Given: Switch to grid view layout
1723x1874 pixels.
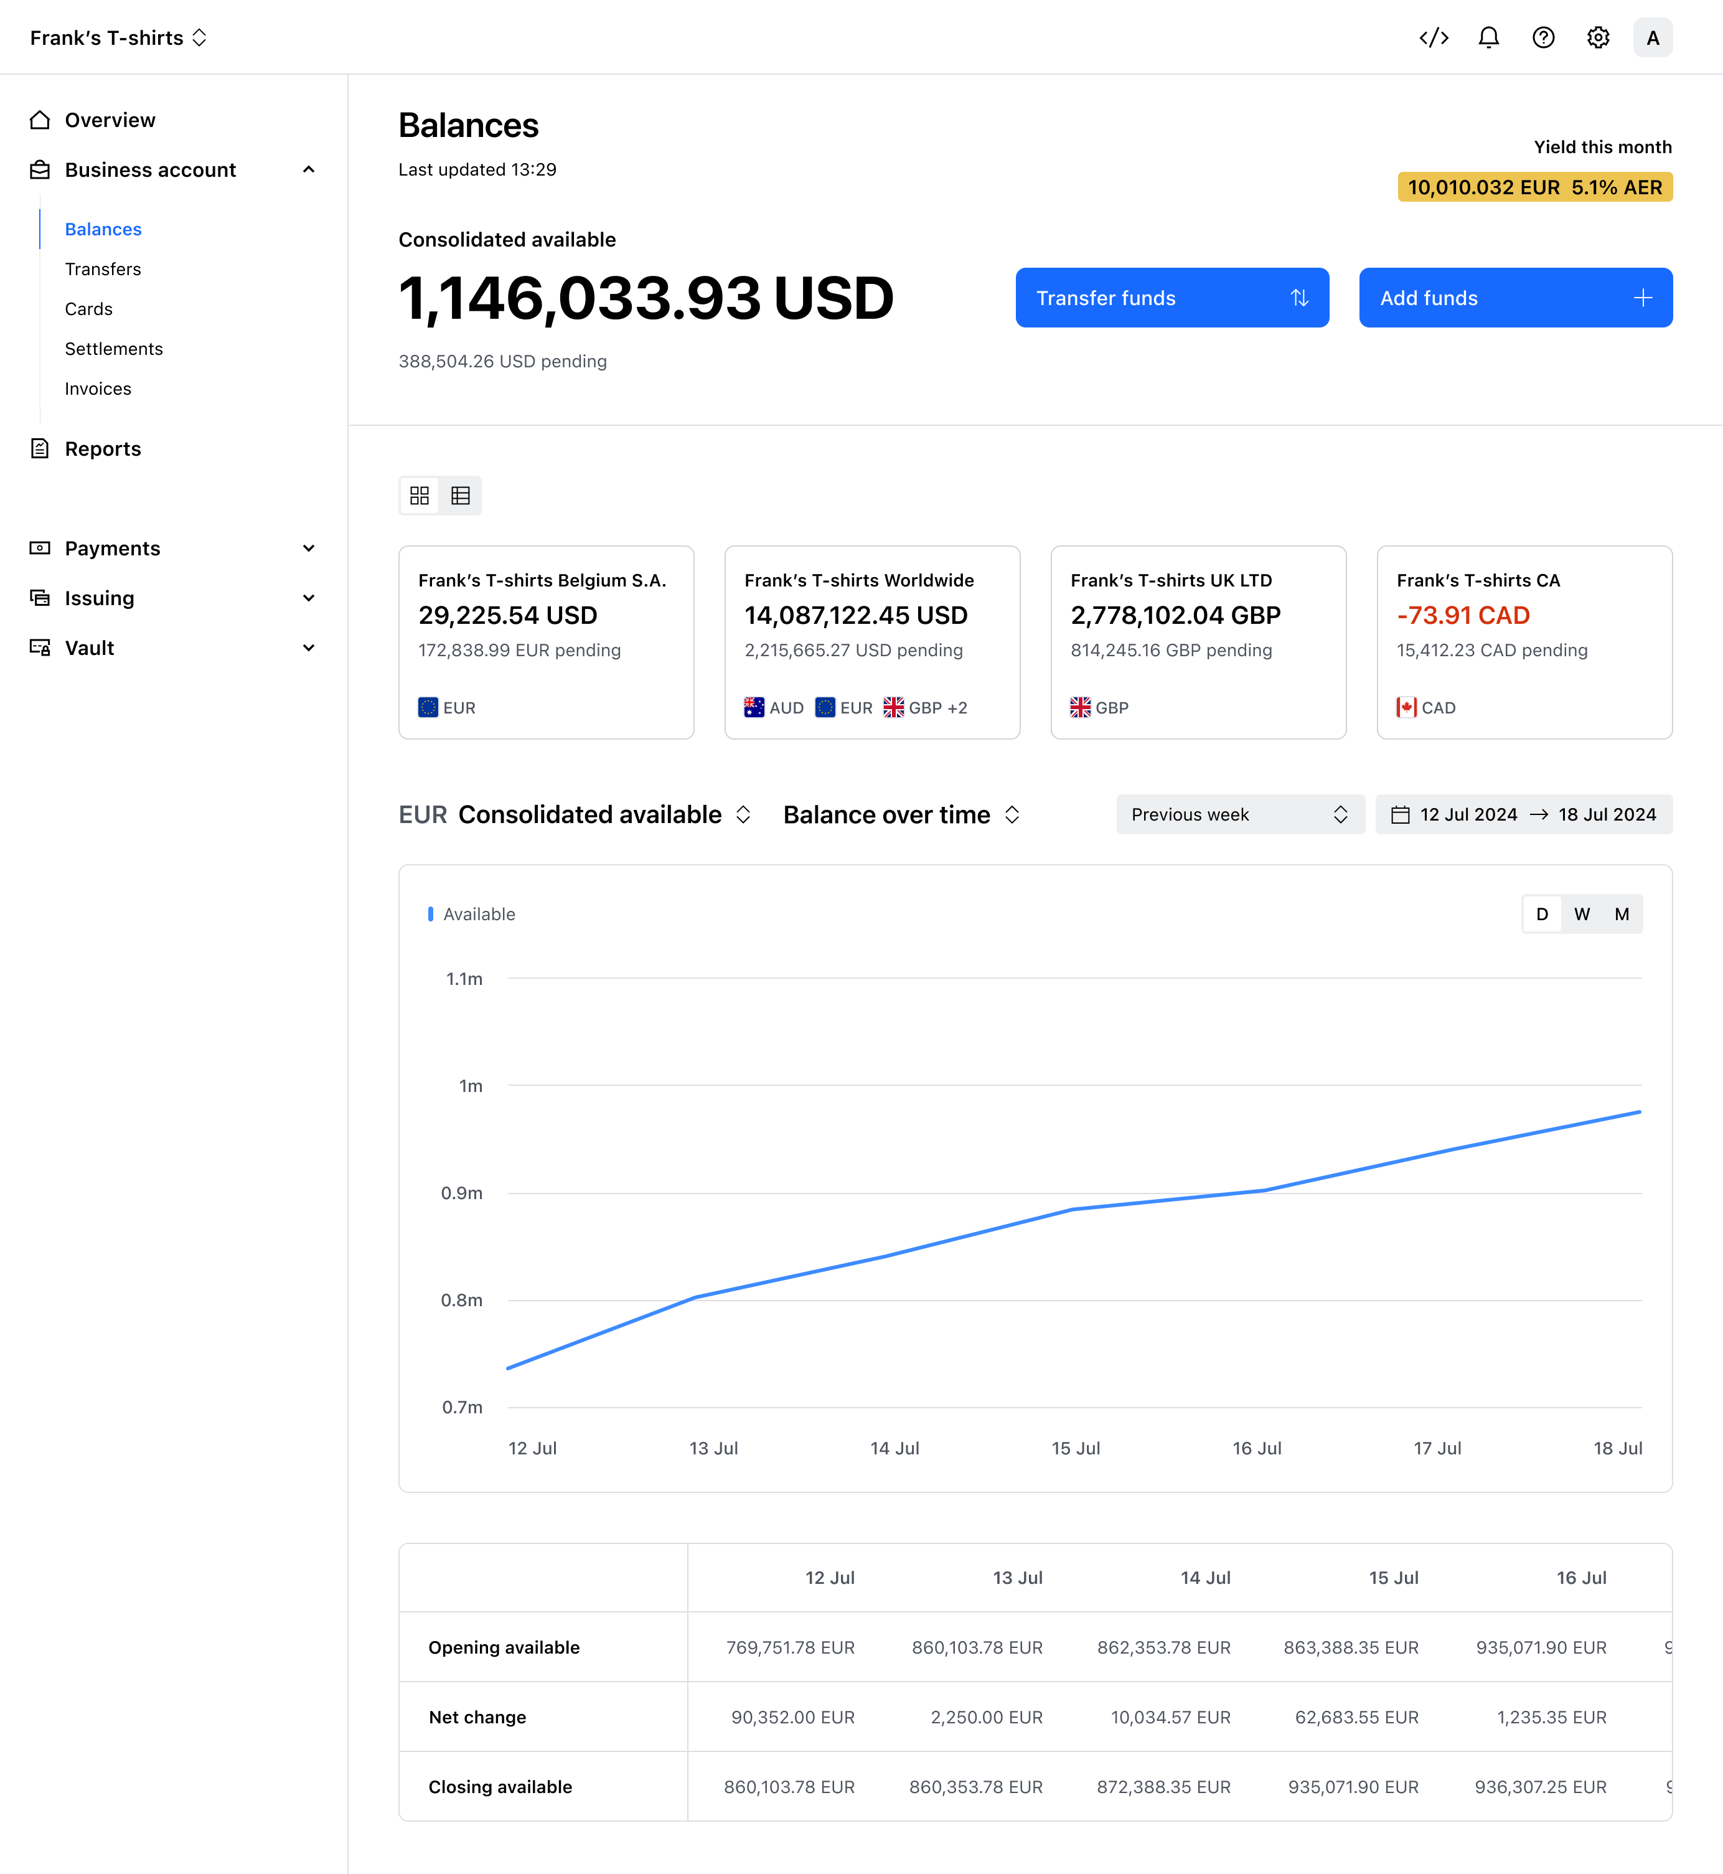Looking at the screenshot, I should (420, 495).
